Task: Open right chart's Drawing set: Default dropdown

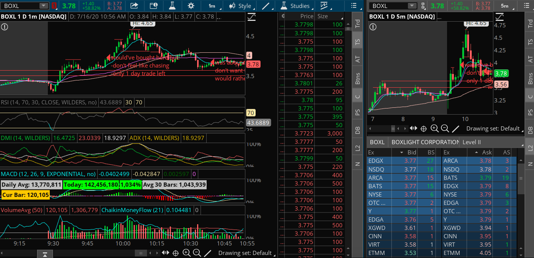Action: [496, 129]
